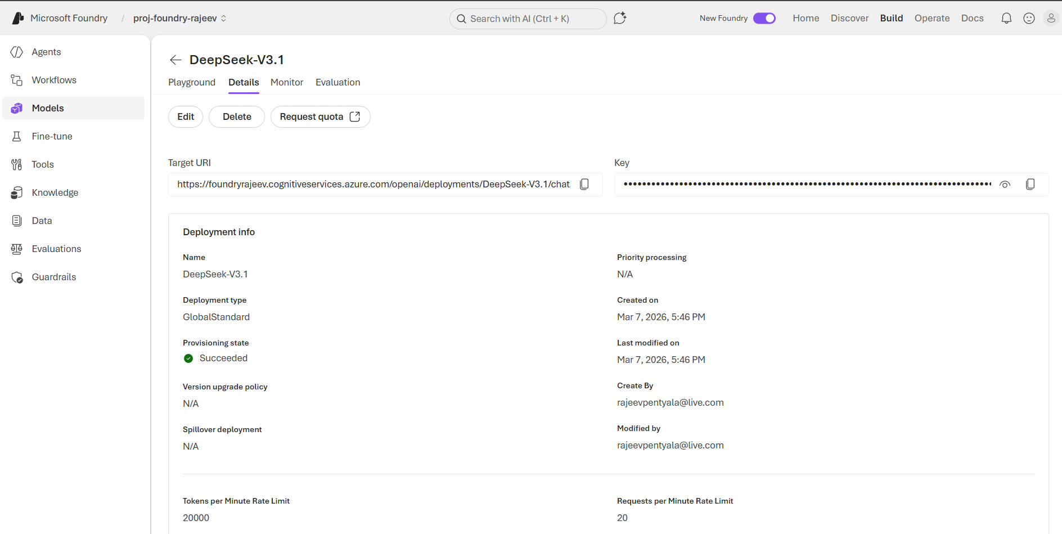Open the feedback smiley icon
1062x534 pixels.
[1029, 19]
